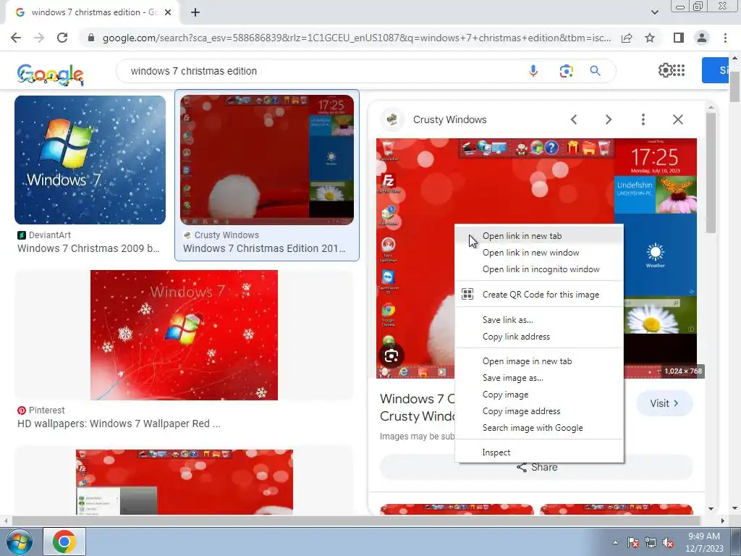Select Search image with Google

click(539, 428)
